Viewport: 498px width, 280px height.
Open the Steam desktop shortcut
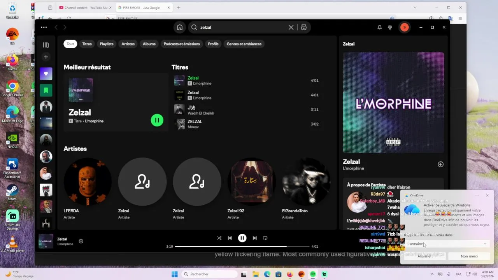point(12,192)
